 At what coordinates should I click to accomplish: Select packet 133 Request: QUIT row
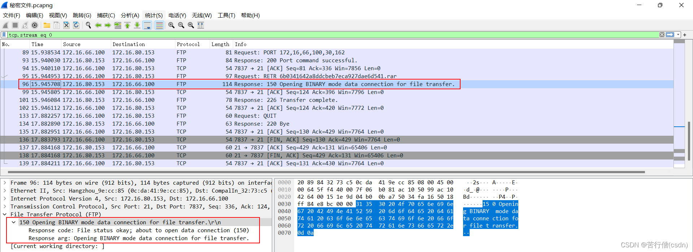(337, 116)
